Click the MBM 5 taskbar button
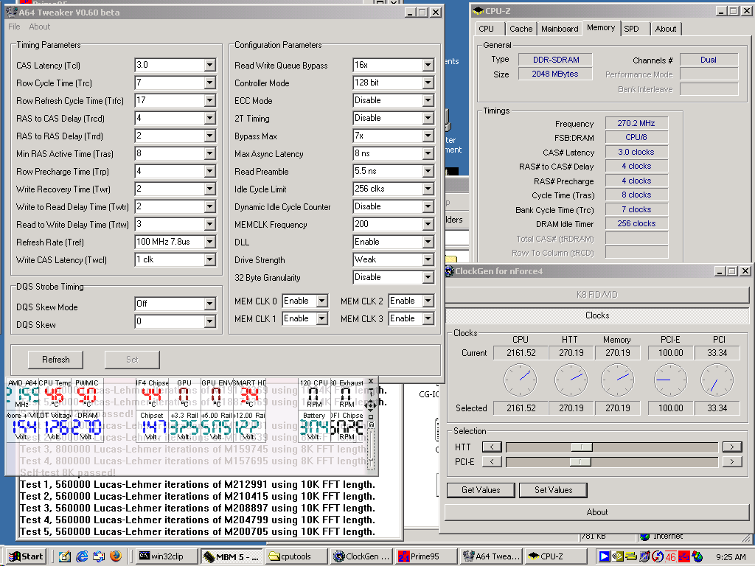This screenshot has width=755, height=566. click(x=232, y=556)
